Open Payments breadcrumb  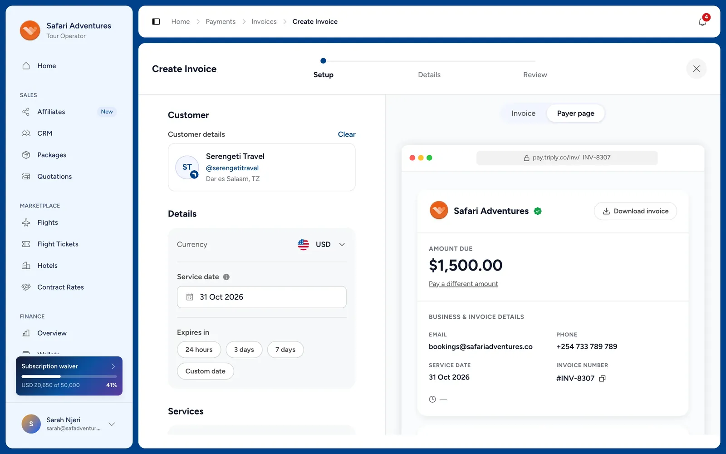[221, 22]
